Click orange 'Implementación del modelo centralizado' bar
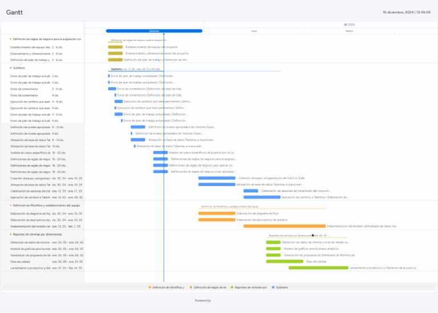 tap(285, 226)
